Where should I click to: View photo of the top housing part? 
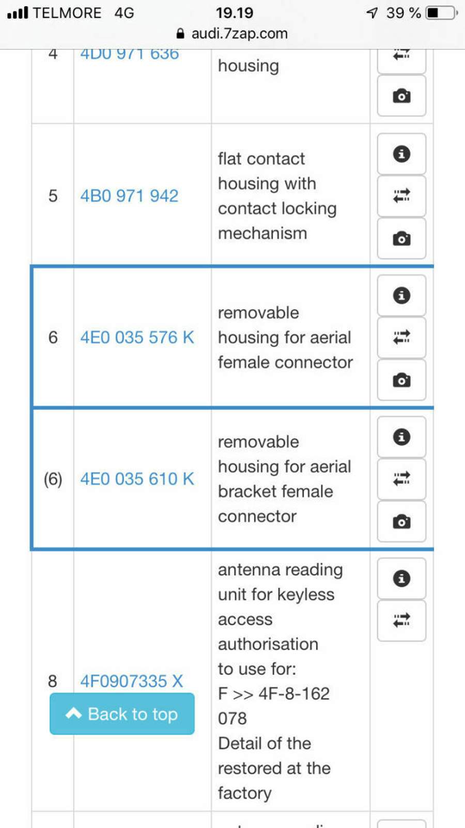click(401, 96)
